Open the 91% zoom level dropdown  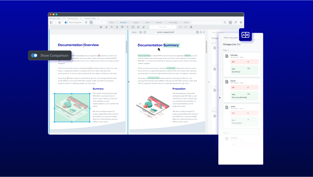coord(134,32)
